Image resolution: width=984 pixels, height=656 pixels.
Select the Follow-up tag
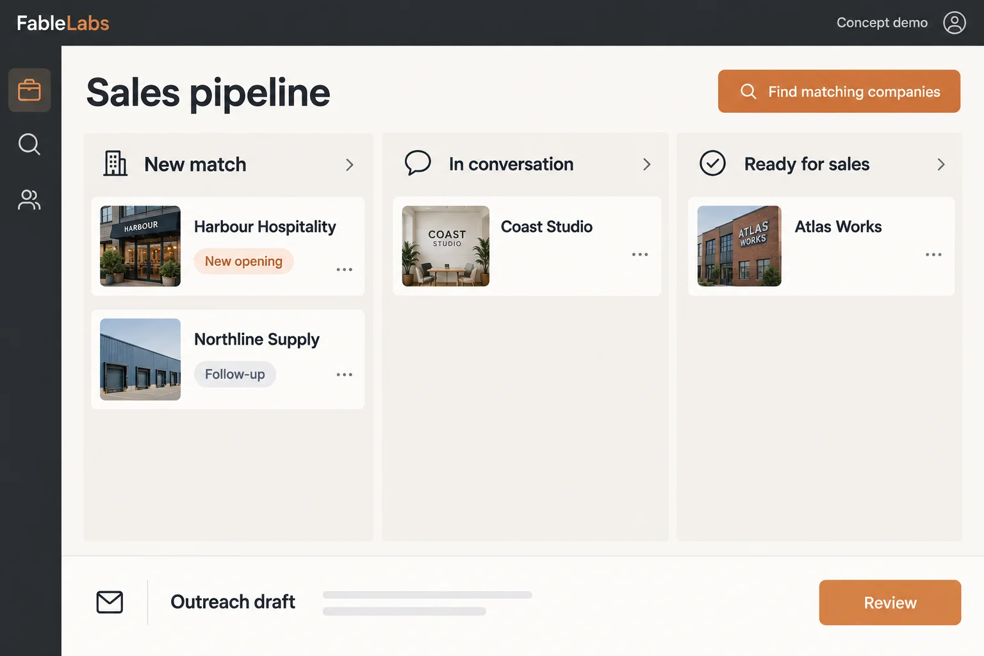[x=235, y=374]
